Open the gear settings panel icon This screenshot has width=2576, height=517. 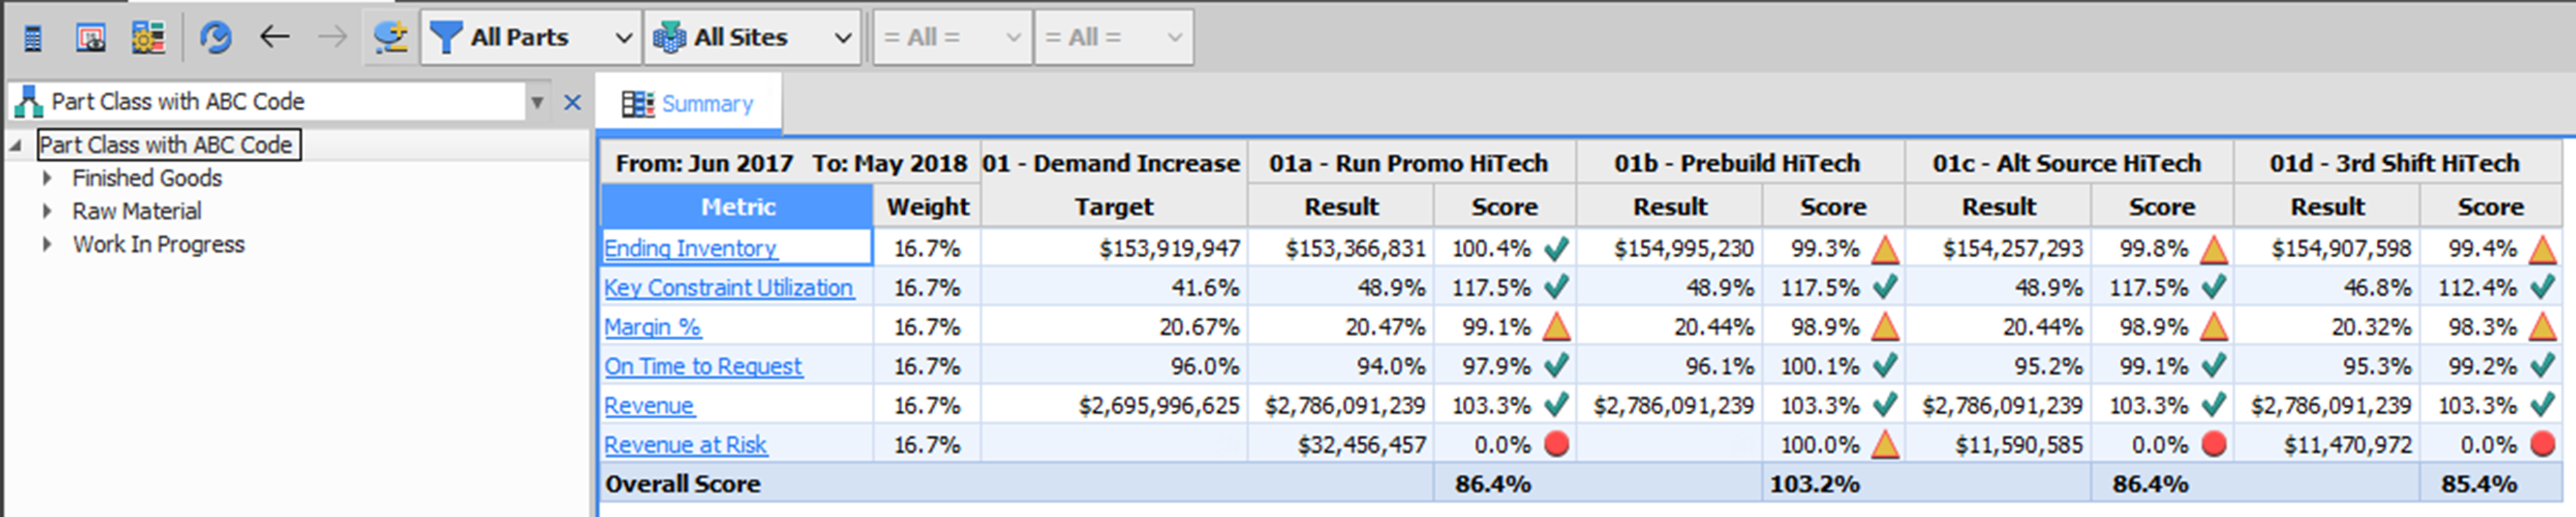pyautogui.click(x=148, y=38)
